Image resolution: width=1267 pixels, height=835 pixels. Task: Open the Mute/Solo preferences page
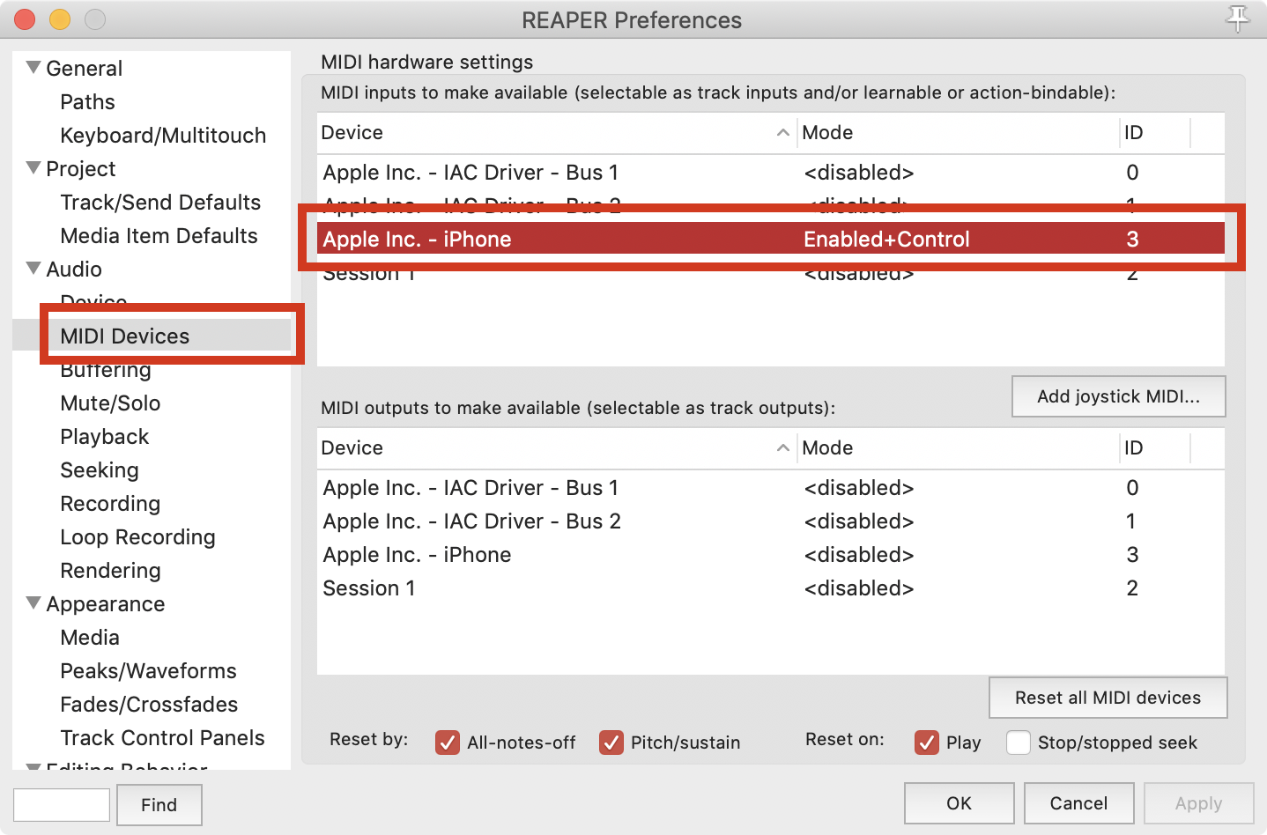[x=110, y=403]
